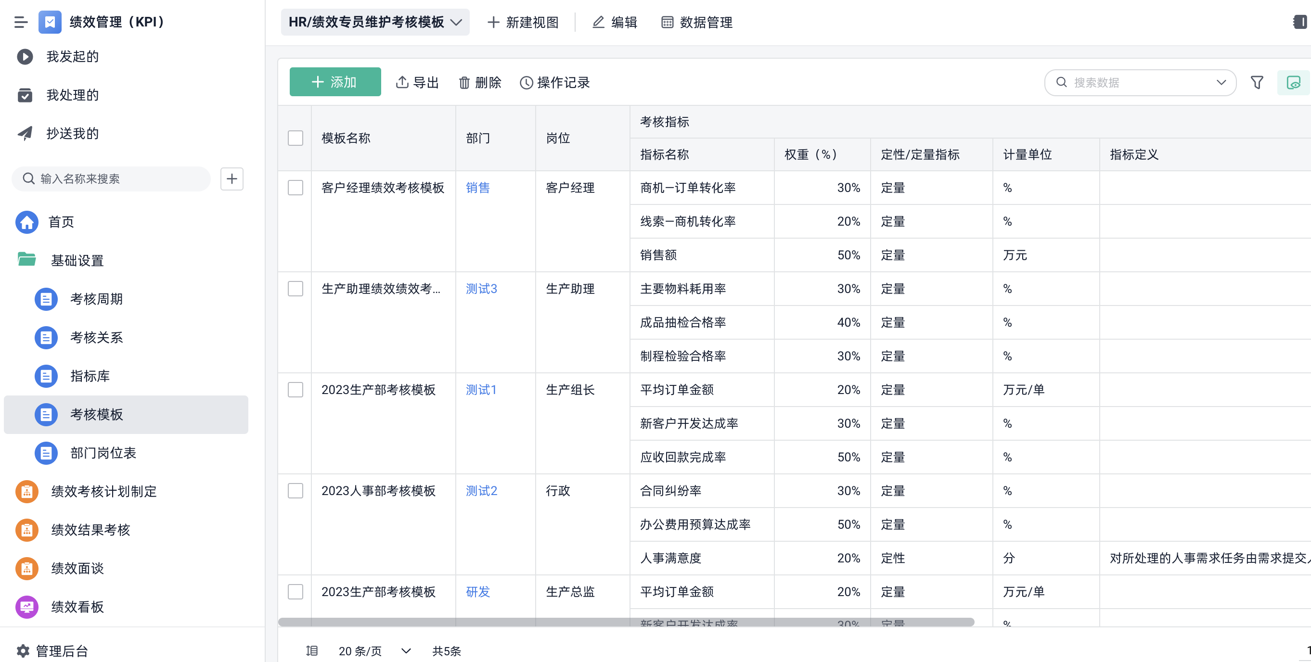The height and width of the screenshot is (662, 1311).
Task: Select the 客户经理绩效考核模板 row checkbox
Action: click(295, 188)
